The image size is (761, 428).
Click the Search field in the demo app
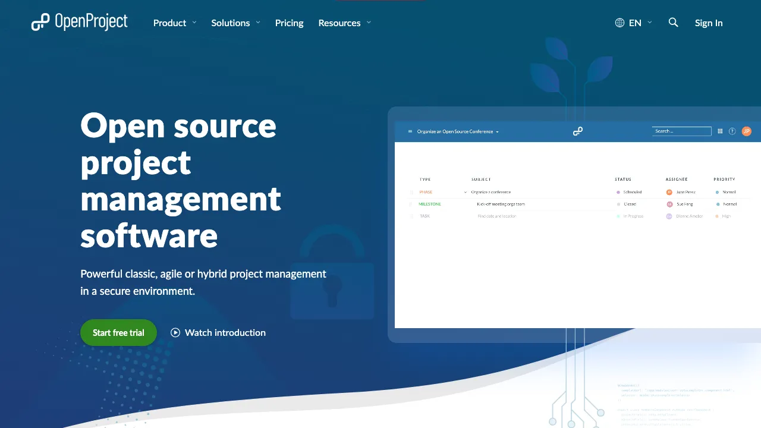point(681,131)
